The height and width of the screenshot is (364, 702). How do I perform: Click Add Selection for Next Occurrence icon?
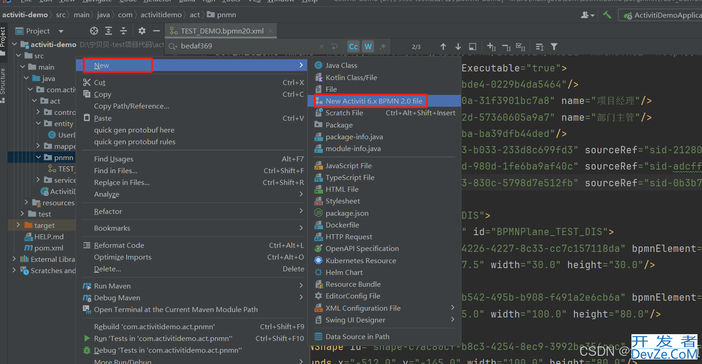[492, 47]
